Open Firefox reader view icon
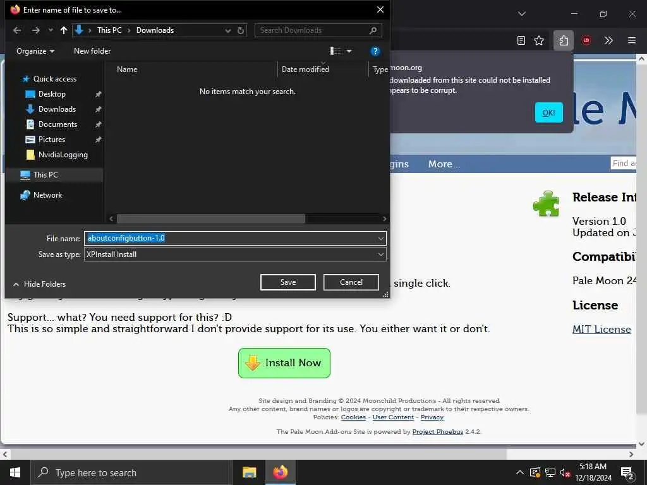The width and height of the screenshot is (647, 485). pos(521,40)
